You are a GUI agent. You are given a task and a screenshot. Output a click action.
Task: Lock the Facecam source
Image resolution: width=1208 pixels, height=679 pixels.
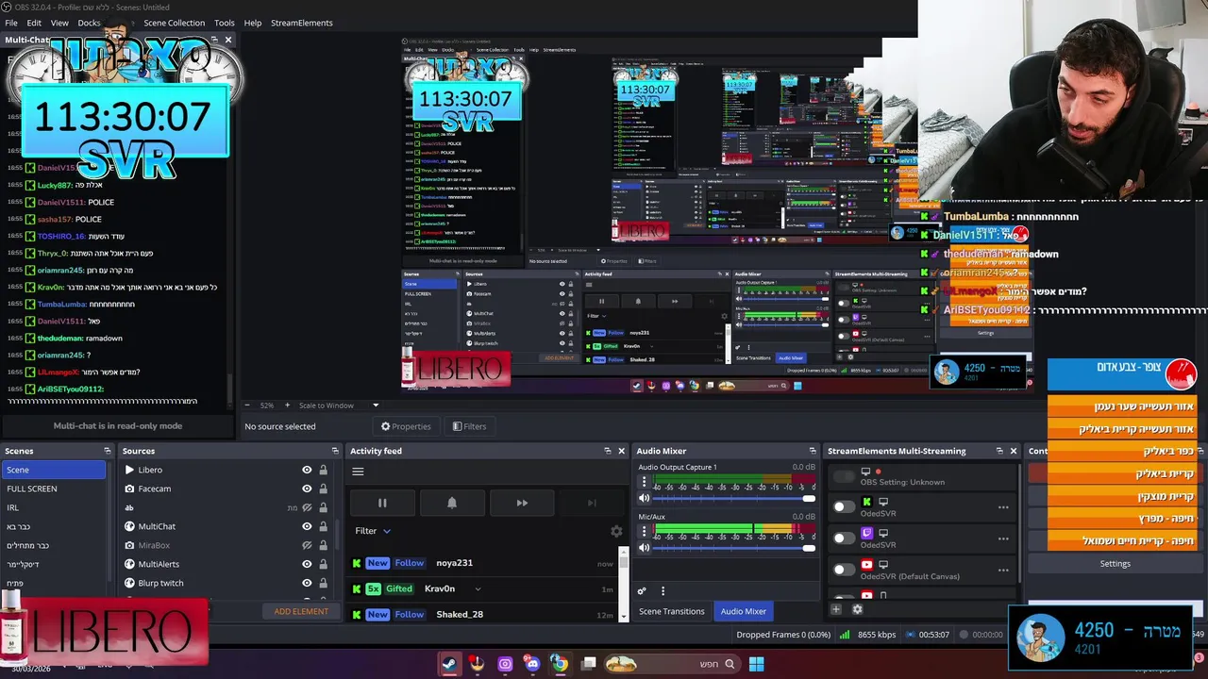(323, 489)
